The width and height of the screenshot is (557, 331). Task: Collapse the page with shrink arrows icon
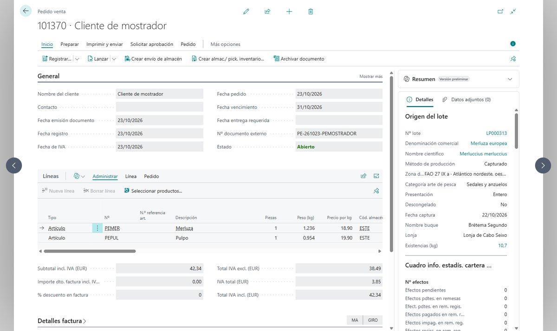(x=513, y=11)
